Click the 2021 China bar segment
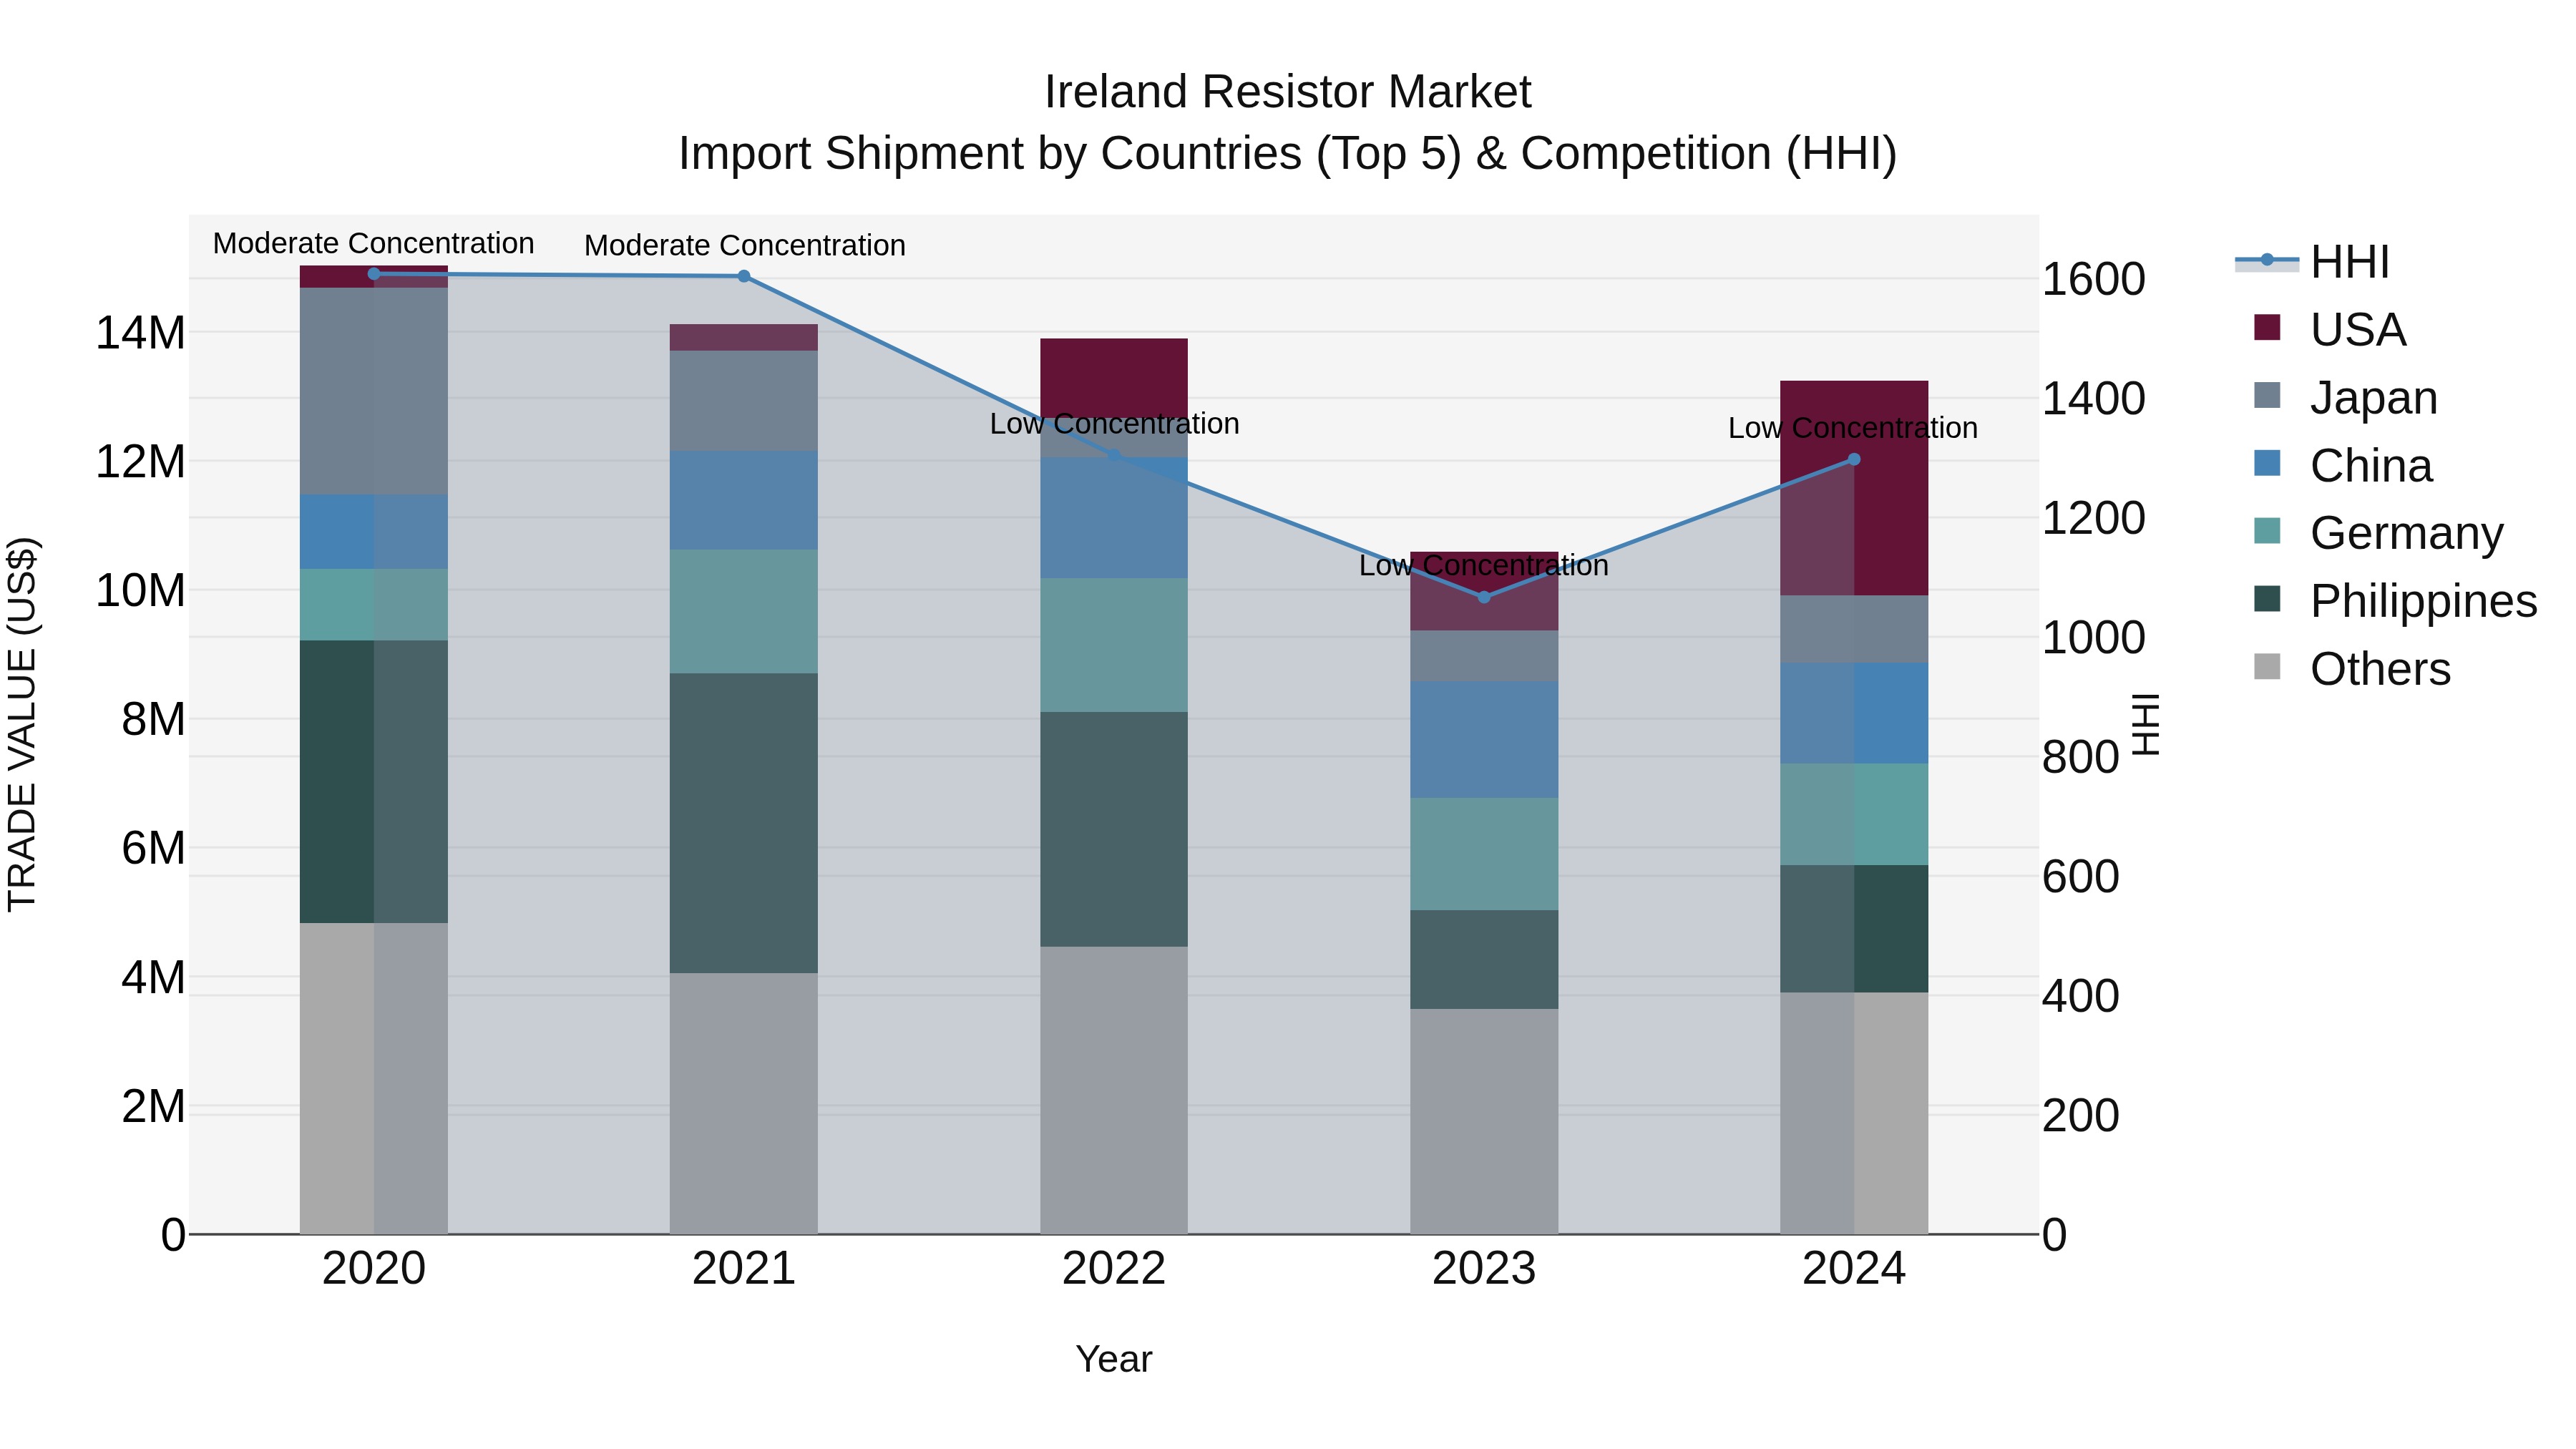Screen dimensions: 2576x1449 [744, 501]
